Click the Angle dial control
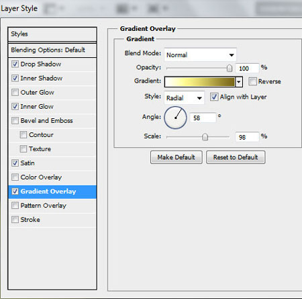This screenshot has width=302, height=299. 175,118
